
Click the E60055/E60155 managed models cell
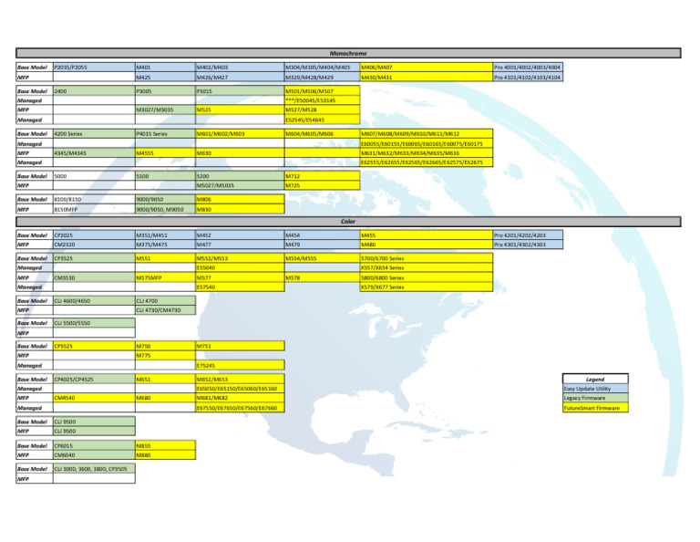(x=427, y=144)
